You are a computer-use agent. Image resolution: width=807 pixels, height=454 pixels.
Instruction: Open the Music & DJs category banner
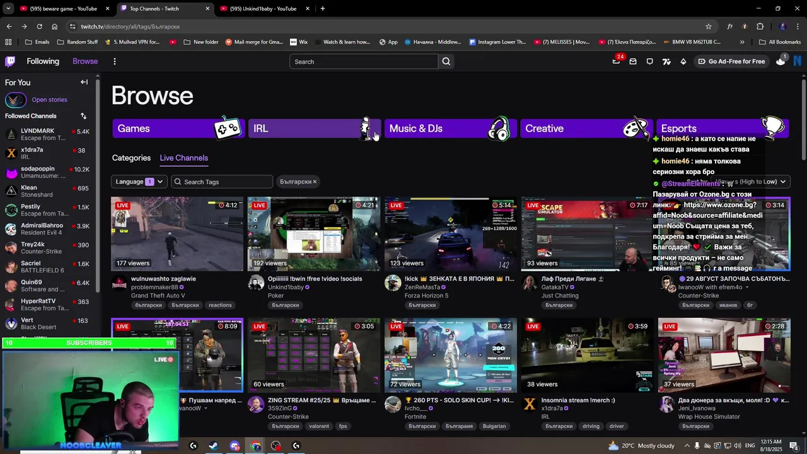point(451,128)
